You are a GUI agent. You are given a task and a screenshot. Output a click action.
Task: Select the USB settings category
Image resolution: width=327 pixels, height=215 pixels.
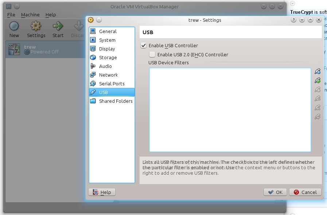coord(112,93)
